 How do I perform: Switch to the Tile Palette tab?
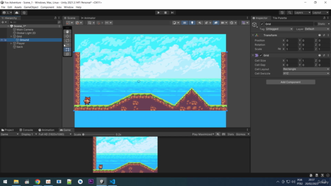279,18
